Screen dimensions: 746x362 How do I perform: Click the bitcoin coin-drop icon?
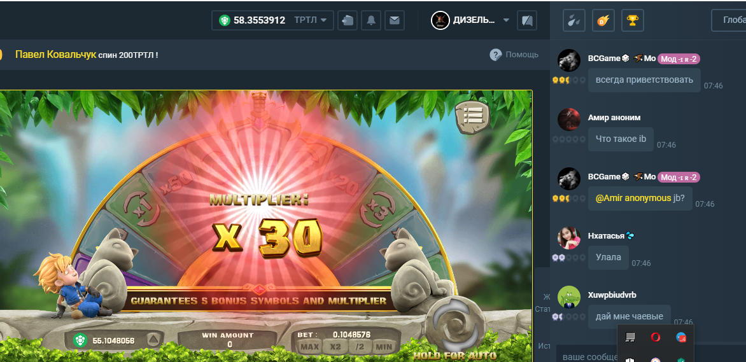(x=603, y=20)
